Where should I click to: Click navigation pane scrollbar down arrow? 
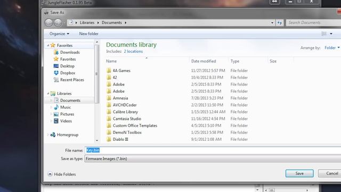point(97,140)
